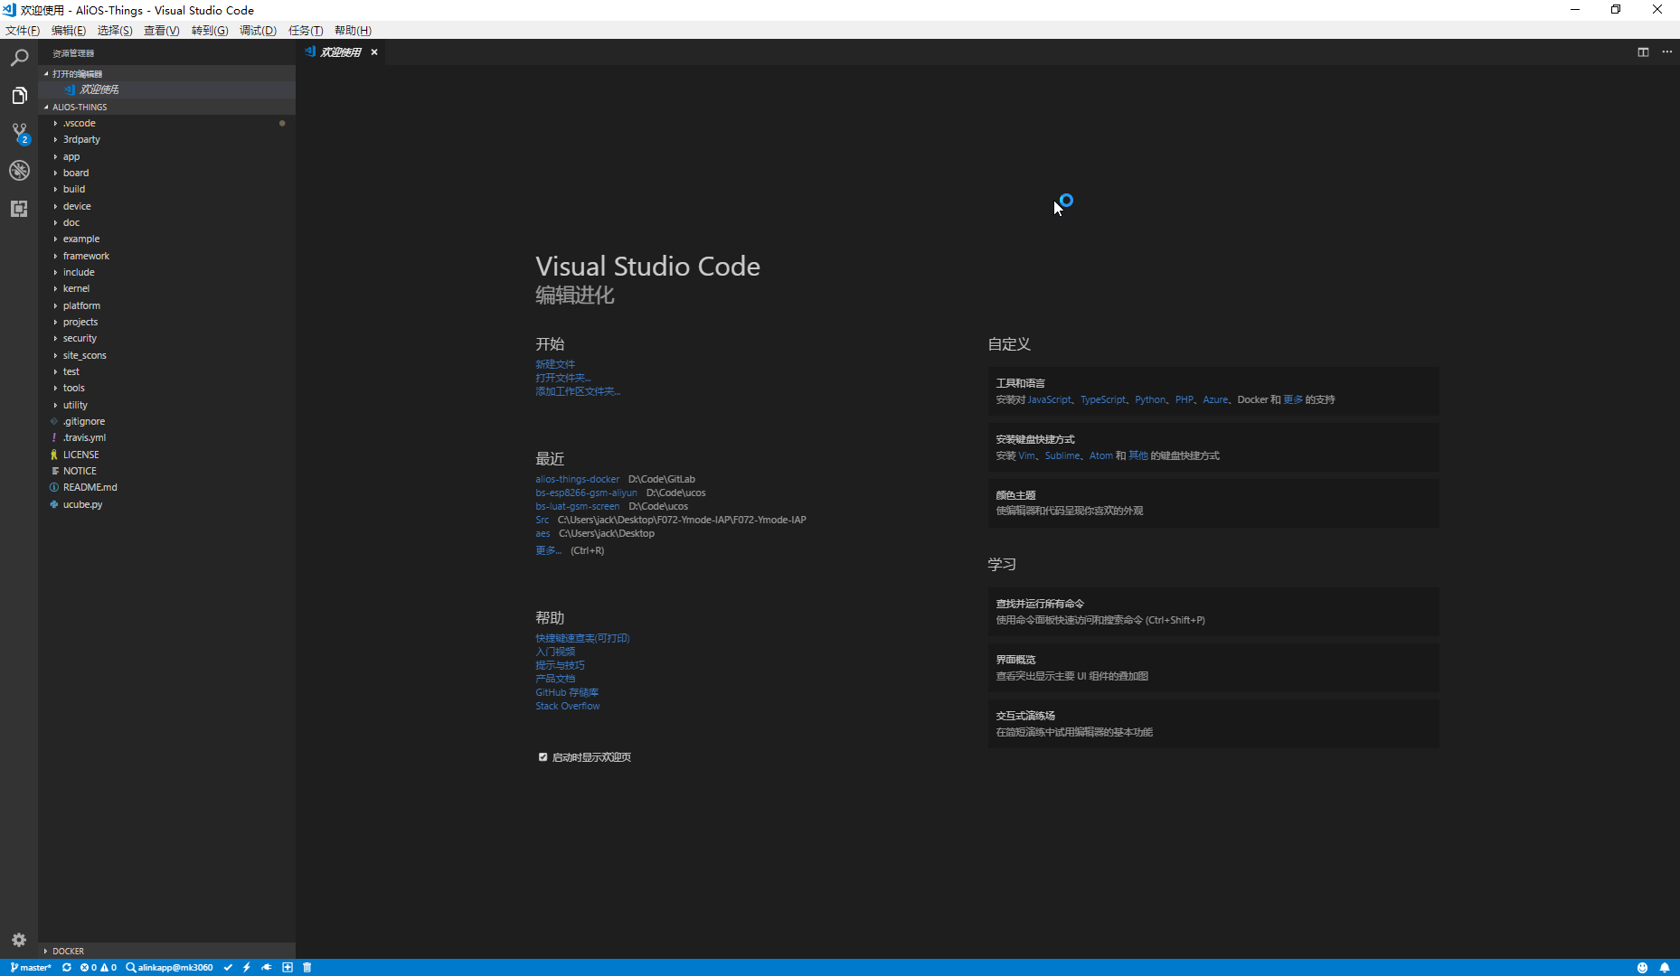This screenshot has width=1680, height=976.
Task: Click the lightning bolt upload icon in status bar
Action: (247, 967)
